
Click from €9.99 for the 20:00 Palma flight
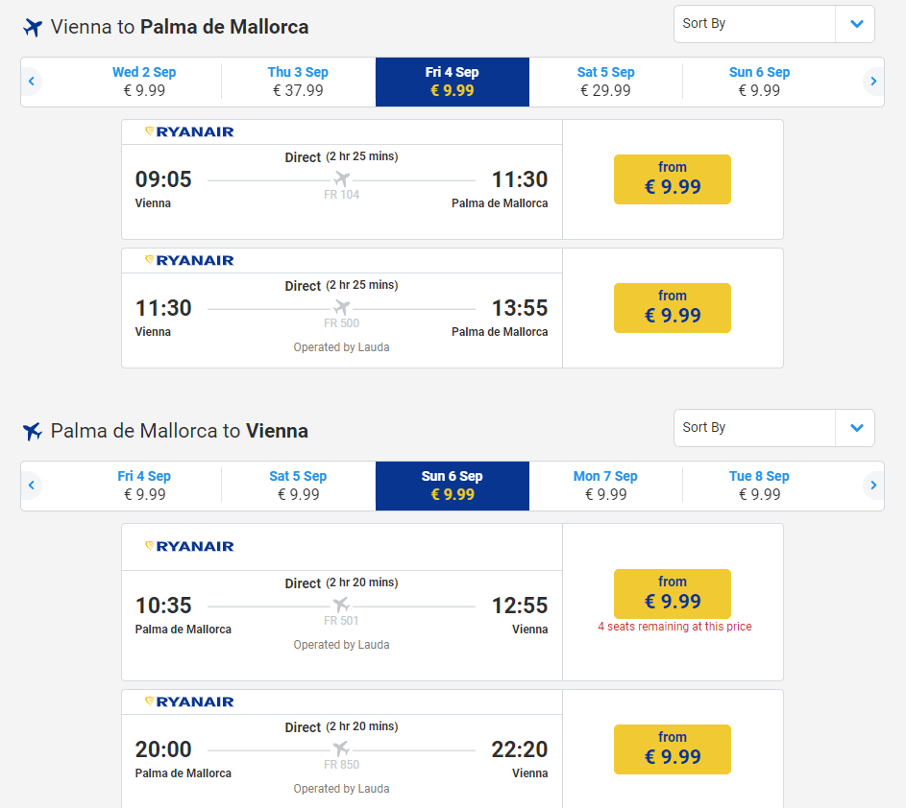(x=672, y=749)
